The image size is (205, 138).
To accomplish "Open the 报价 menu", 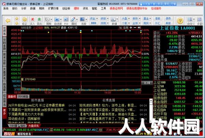I will 15,9.
